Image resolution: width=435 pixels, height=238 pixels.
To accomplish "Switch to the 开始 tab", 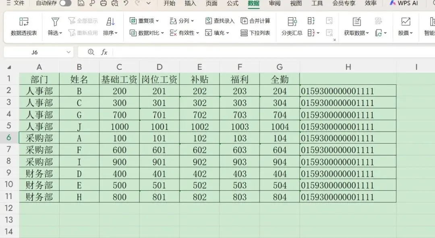I will pos(169,3).
